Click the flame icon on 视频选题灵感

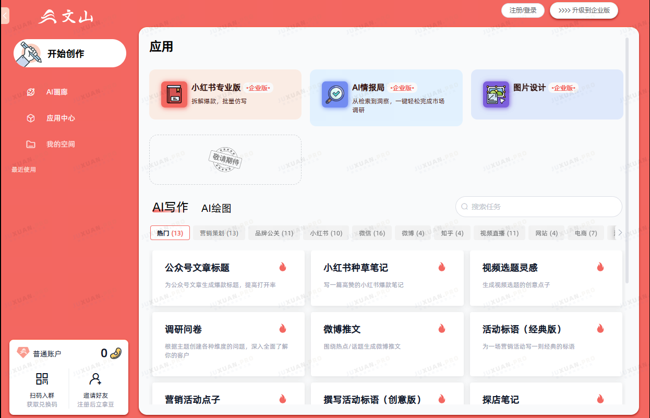tap(600, 267)
